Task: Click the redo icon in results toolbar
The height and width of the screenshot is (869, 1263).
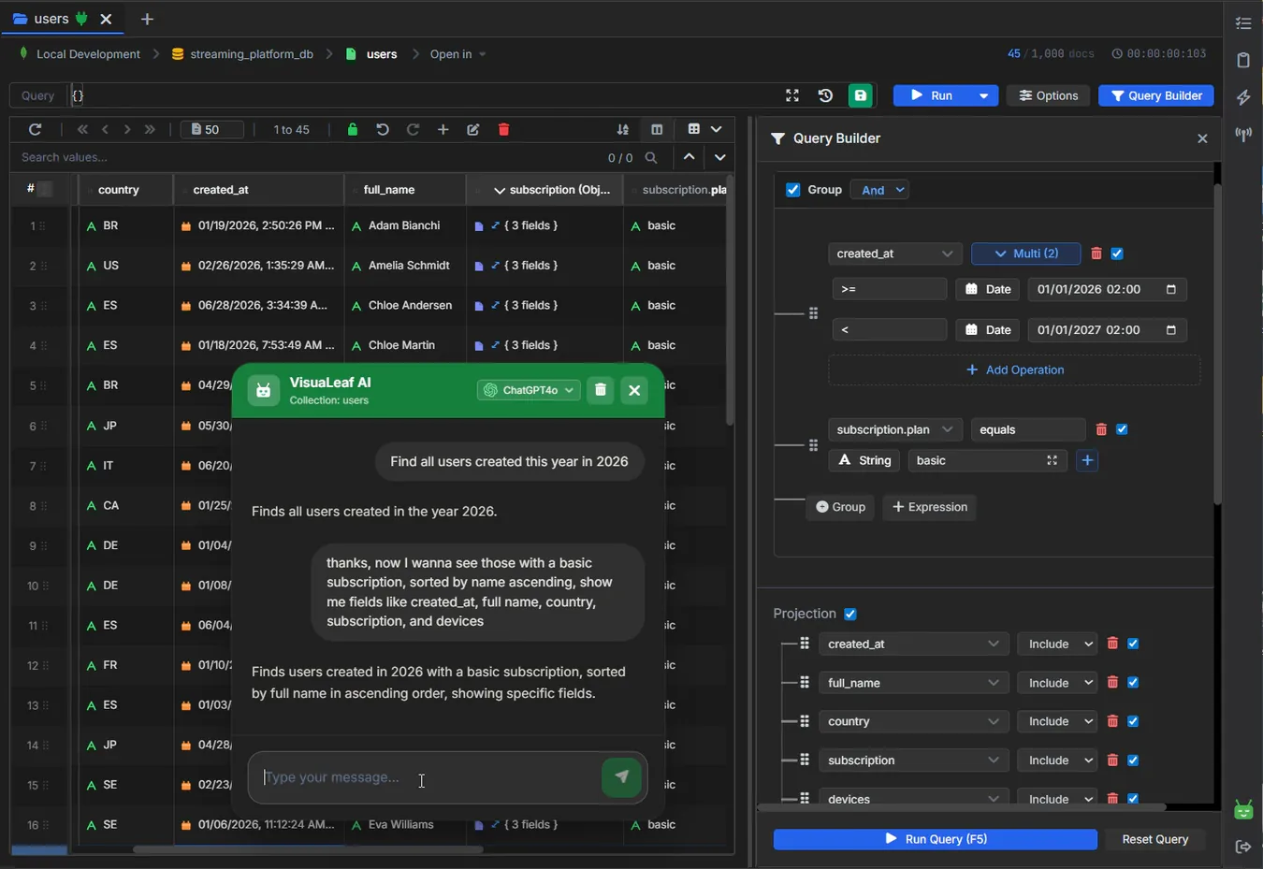Action: click(x=413, y=130)
